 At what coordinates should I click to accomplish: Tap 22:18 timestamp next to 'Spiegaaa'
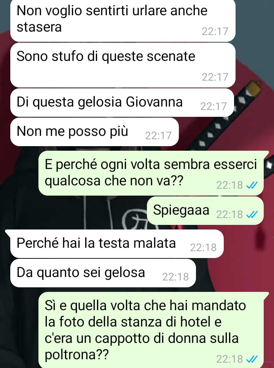point(229,215)
